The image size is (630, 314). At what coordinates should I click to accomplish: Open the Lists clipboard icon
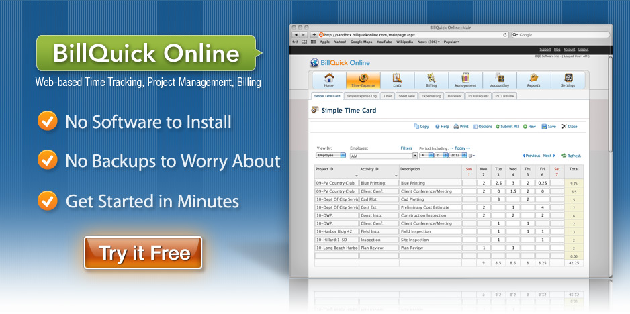point(397,78)
